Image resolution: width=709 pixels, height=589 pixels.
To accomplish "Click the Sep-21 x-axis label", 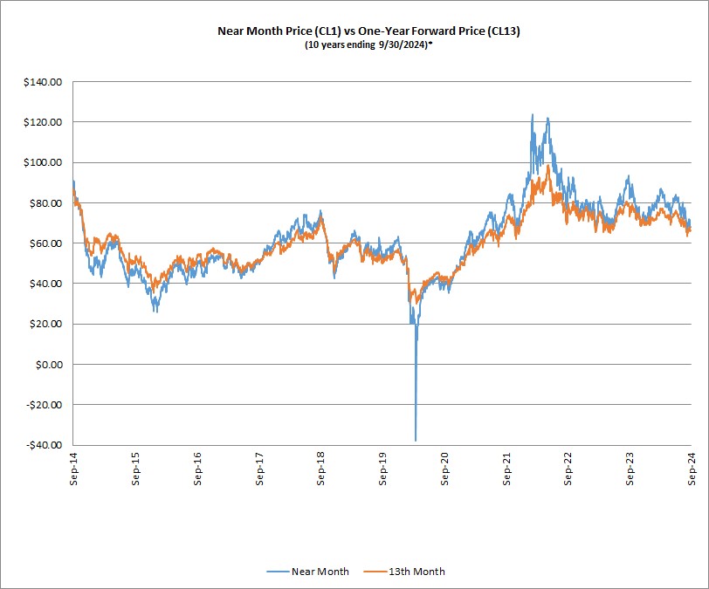I will (507, 469).
